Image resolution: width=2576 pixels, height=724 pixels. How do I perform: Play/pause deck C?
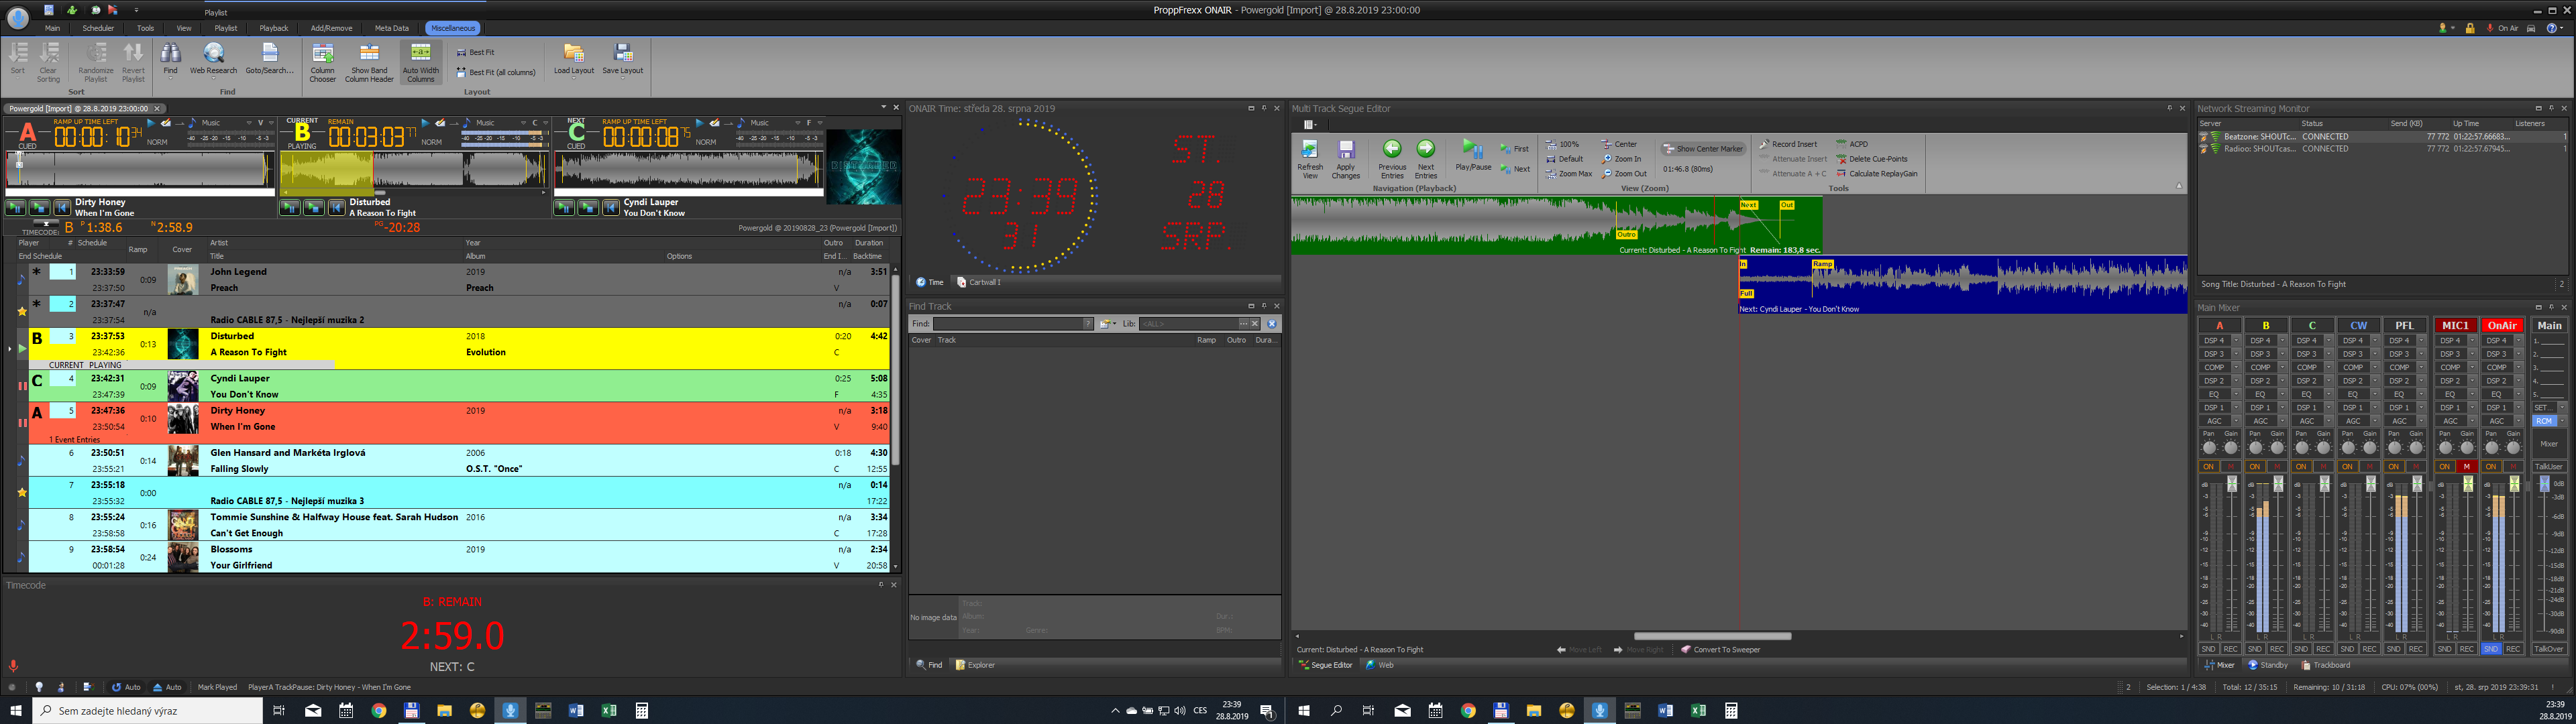point(564,207)
